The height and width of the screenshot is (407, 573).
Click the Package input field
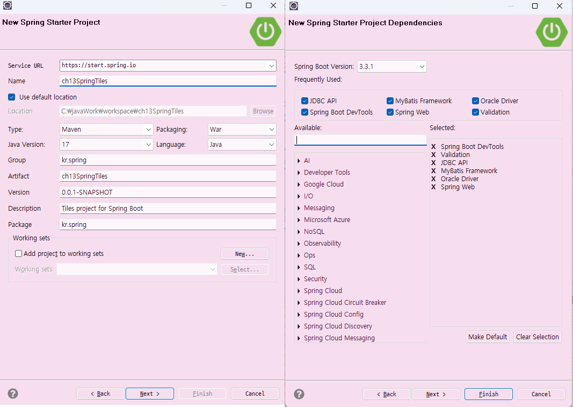coord(168,224)
